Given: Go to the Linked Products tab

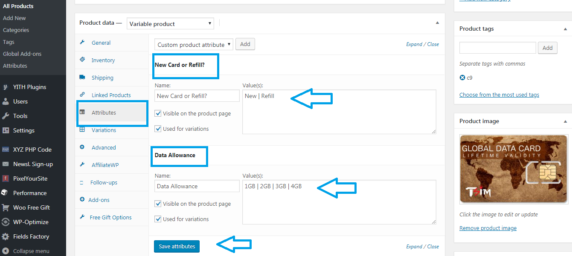Looking at the screenshot, I should pyautogui.click(x=111, y=95).
